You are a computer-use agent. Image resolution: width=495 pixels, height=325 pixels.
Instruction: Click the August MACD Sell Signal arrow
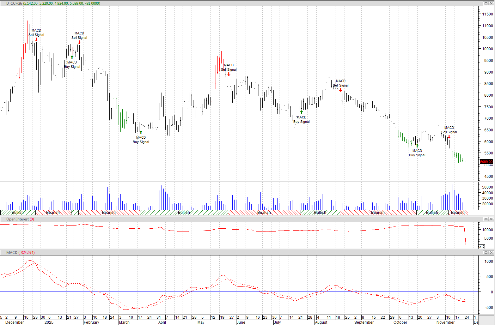pyautogui.click(x=340, y=90)
